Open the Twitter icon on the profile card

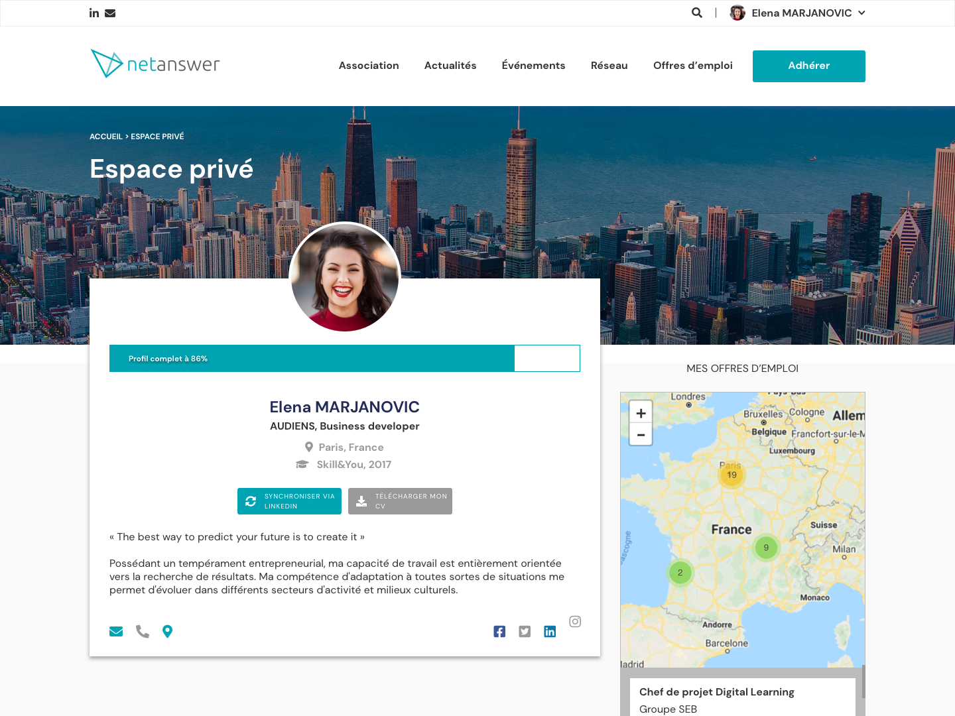(525, 631)
